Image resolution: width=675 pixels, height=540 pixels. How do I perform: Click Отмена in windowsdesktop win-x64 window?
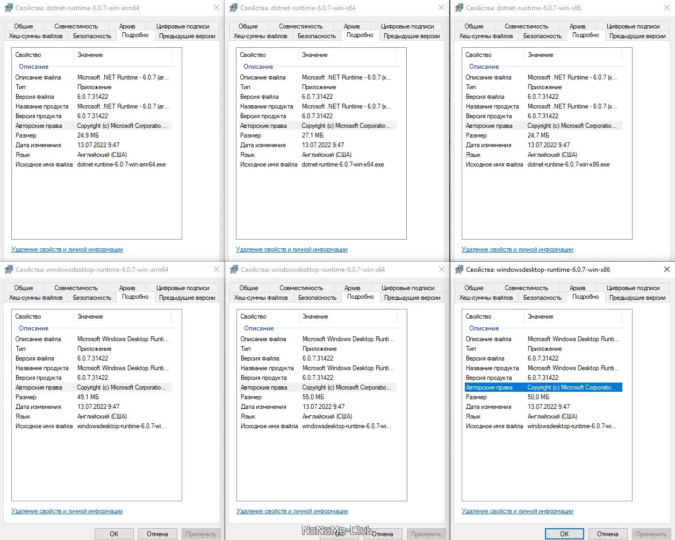(383, 534)
